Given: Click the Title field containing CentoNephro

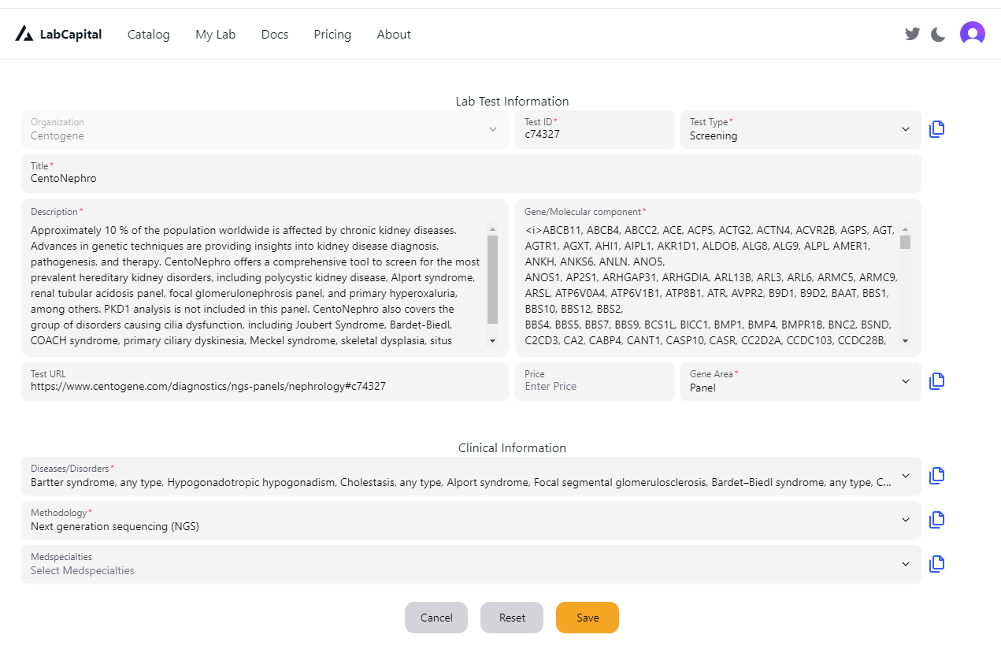Looking at the screenshot, I should pos(471,173).
